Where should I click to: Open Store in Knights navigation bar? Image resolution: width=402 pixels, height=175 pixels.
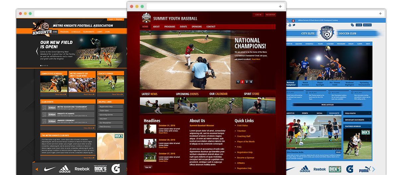point(108,32)
